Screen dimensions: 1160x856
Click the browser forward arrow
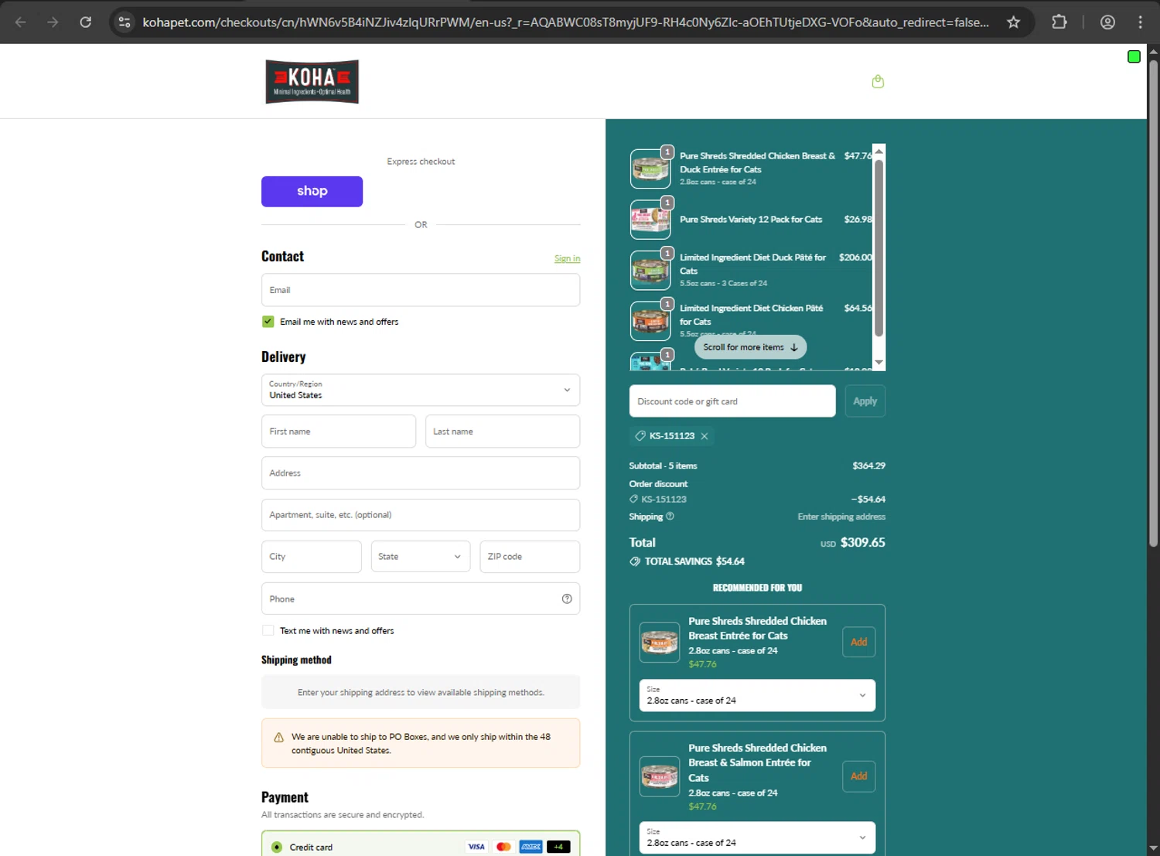(53, 22)
